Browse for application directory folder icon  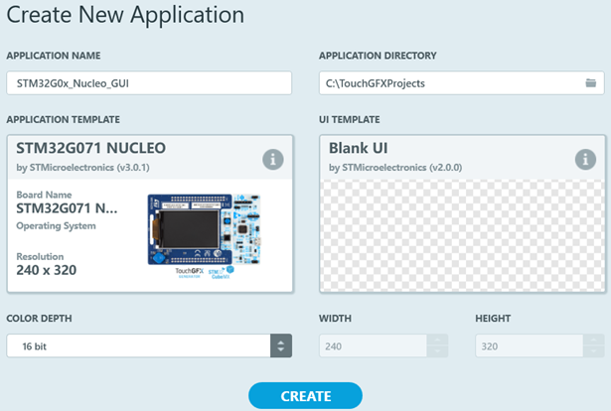point(591,83)
